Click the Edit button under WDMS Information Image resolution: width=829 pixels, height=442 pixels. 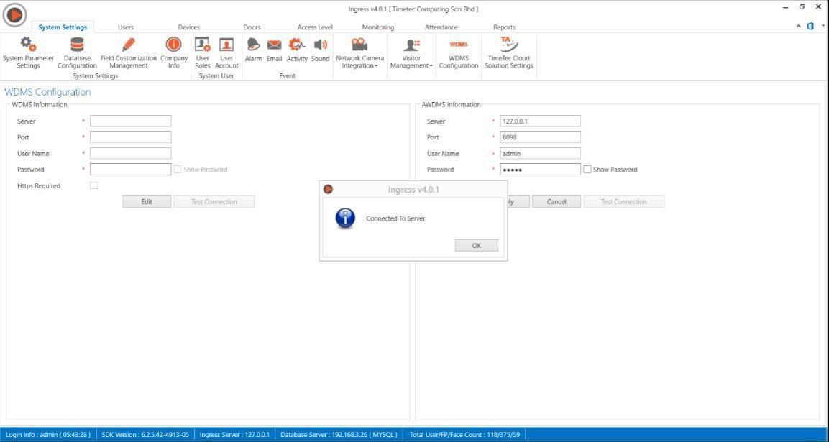[x=147, y=201]
